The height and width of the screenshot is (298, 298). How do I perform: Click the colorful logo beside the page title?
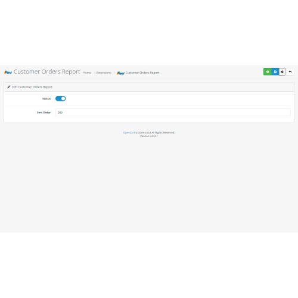click(x=8, y=72)
